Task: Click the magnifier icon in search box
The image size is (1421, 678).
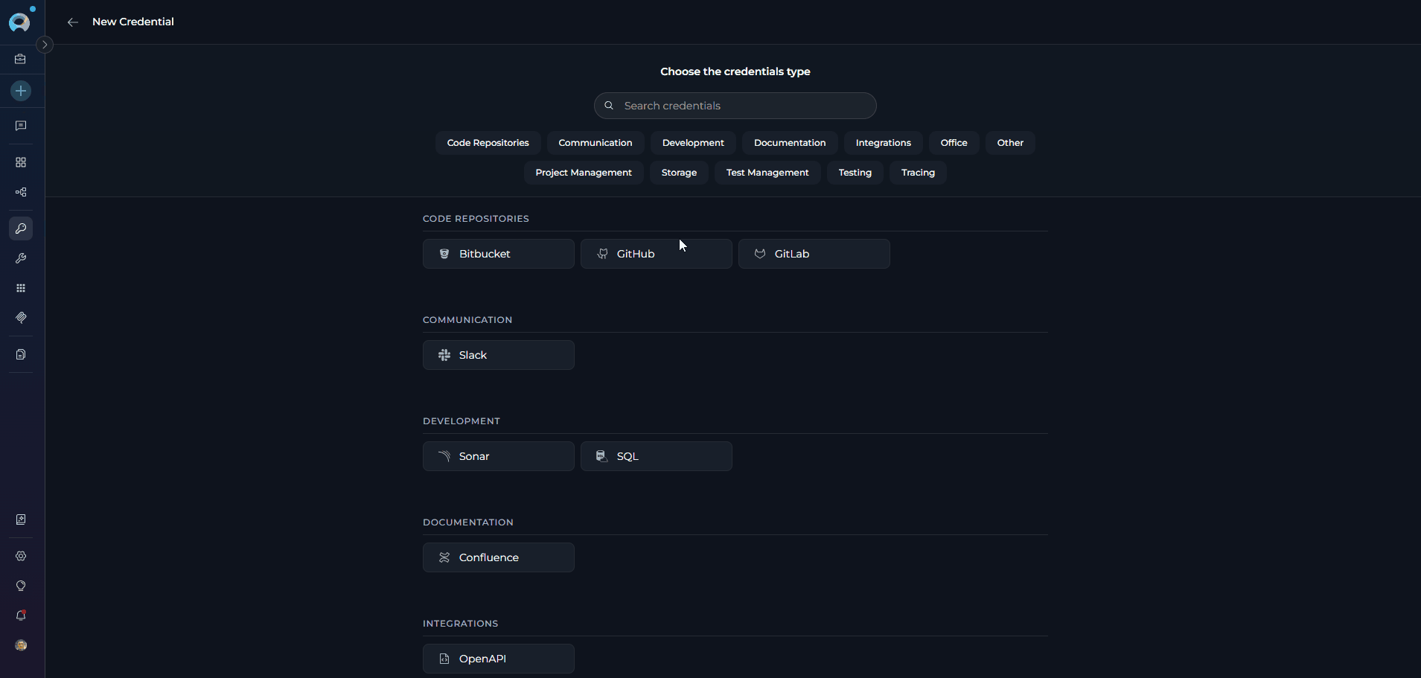Action: click(x=609, y=106)
